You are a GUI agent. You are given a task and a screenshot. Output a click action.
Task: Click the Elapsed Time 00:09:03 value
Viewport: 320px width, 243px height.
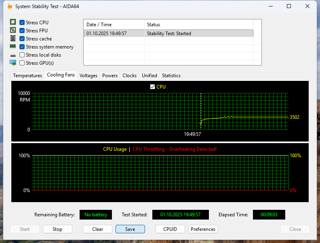(x=269, y=215)
